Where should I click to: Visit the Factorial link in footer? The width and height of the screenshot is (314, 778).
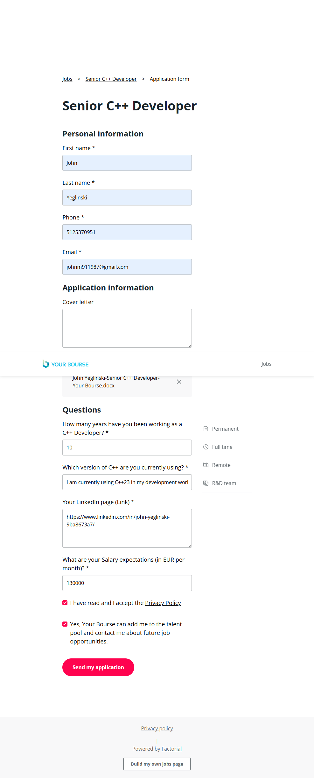tap(171, 749)
